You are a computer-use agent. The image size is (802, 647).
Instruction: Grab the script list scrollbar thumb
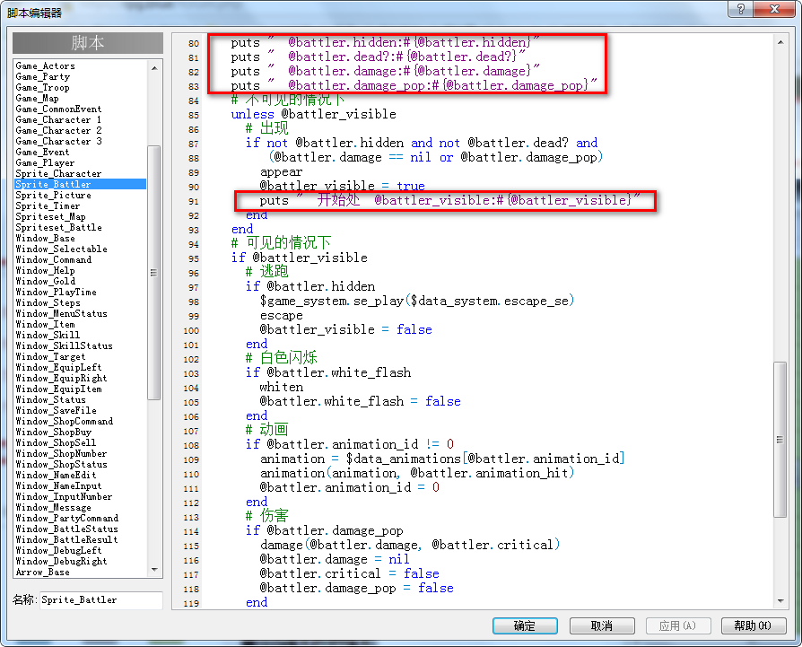coord(154,272)
